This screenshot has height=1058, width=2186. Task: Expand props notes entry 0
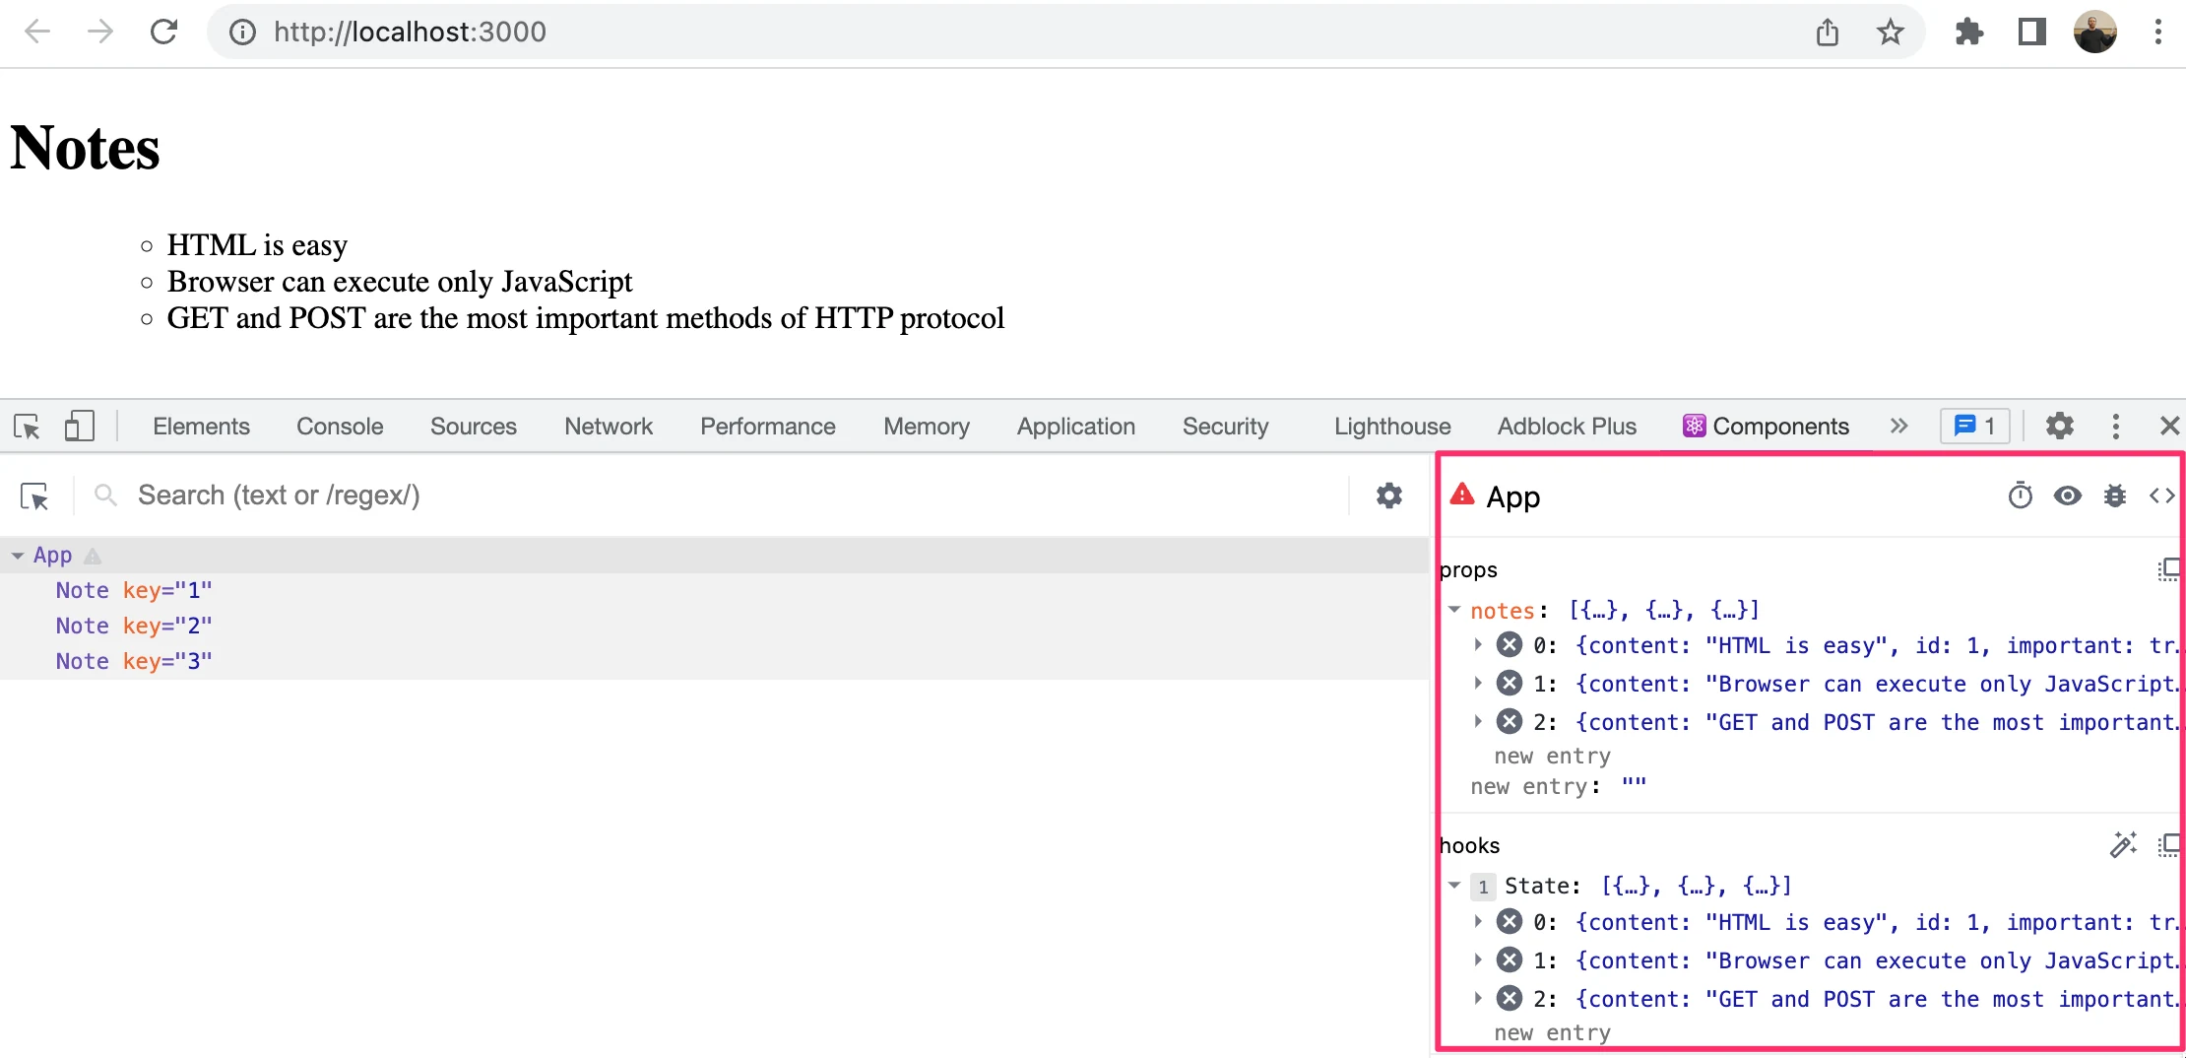tap(1478, 645)
